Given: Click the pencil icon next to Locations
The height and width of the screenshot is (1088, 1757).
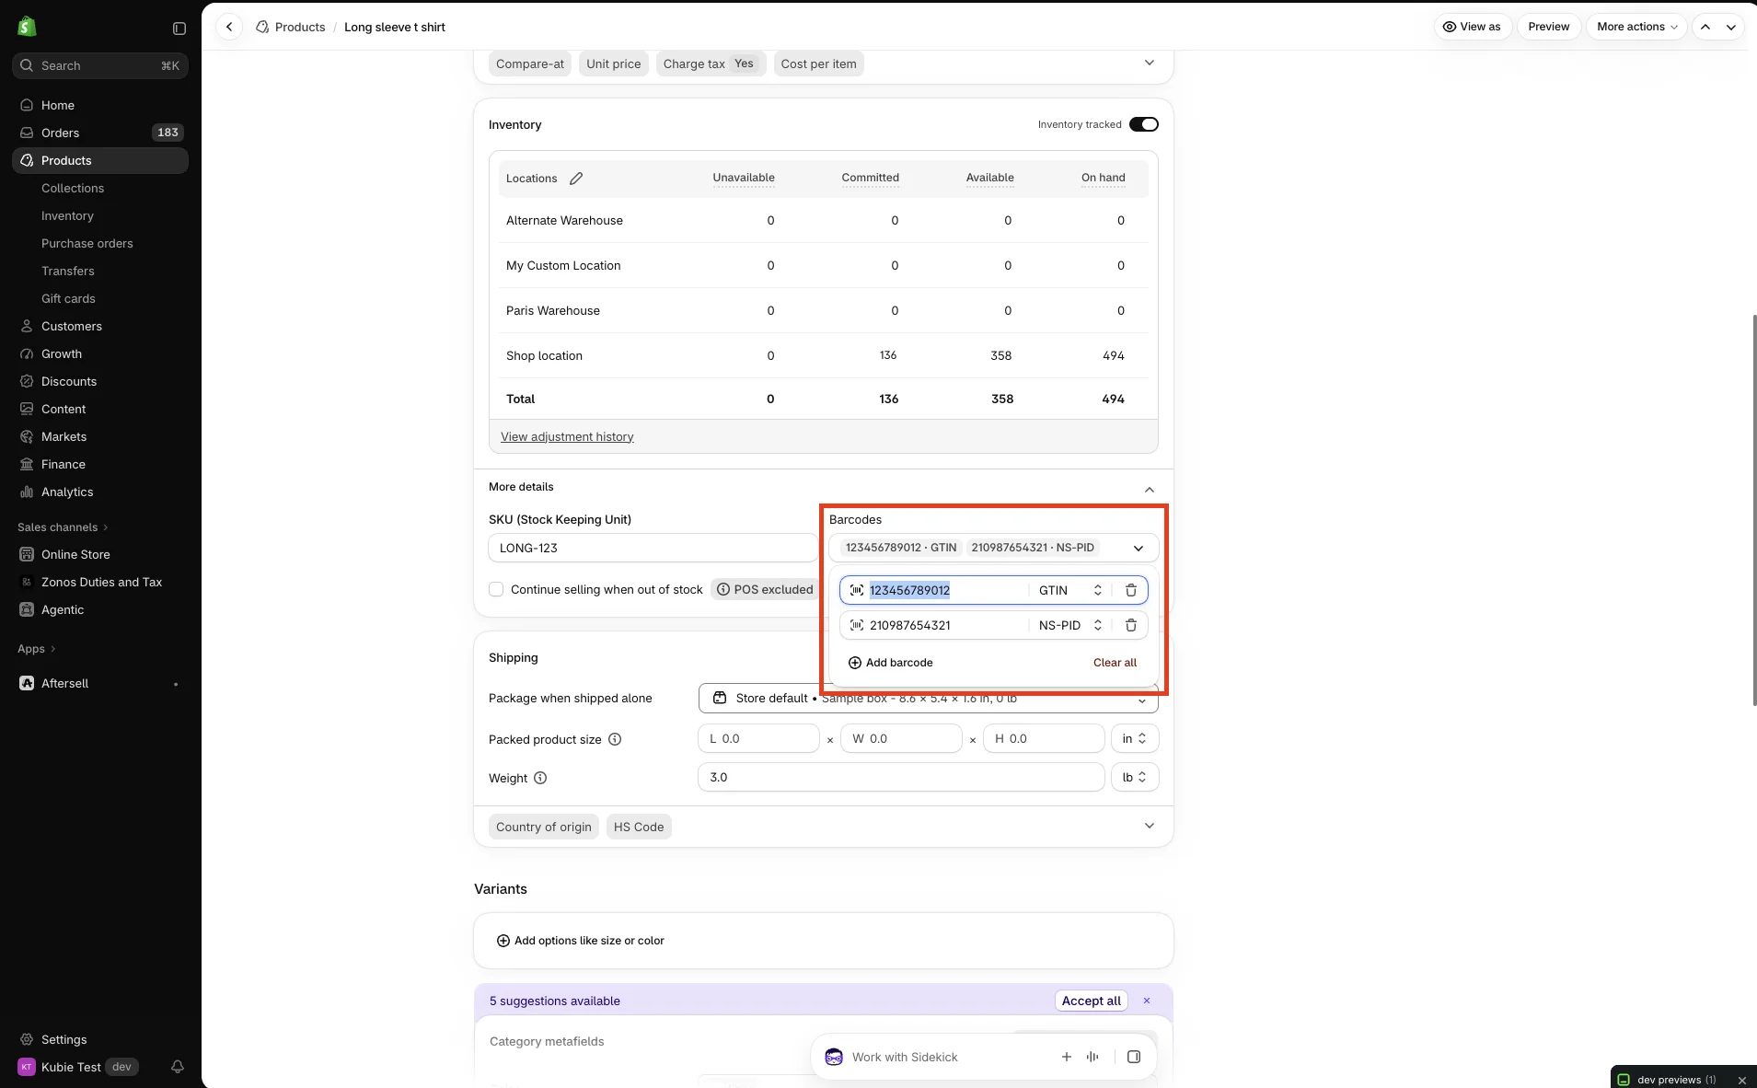Looking at the screenshot, I should tap(576, 179).
